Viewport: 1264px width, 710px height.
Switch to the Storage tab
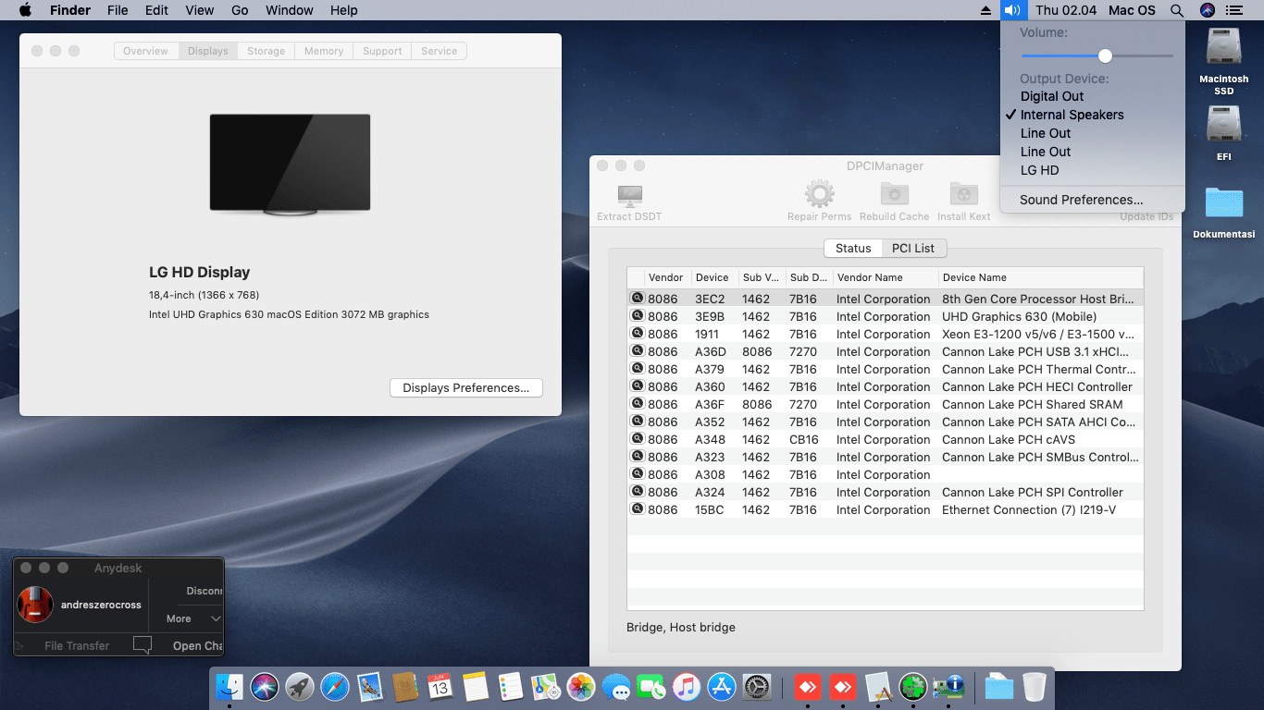click(266, 51)
